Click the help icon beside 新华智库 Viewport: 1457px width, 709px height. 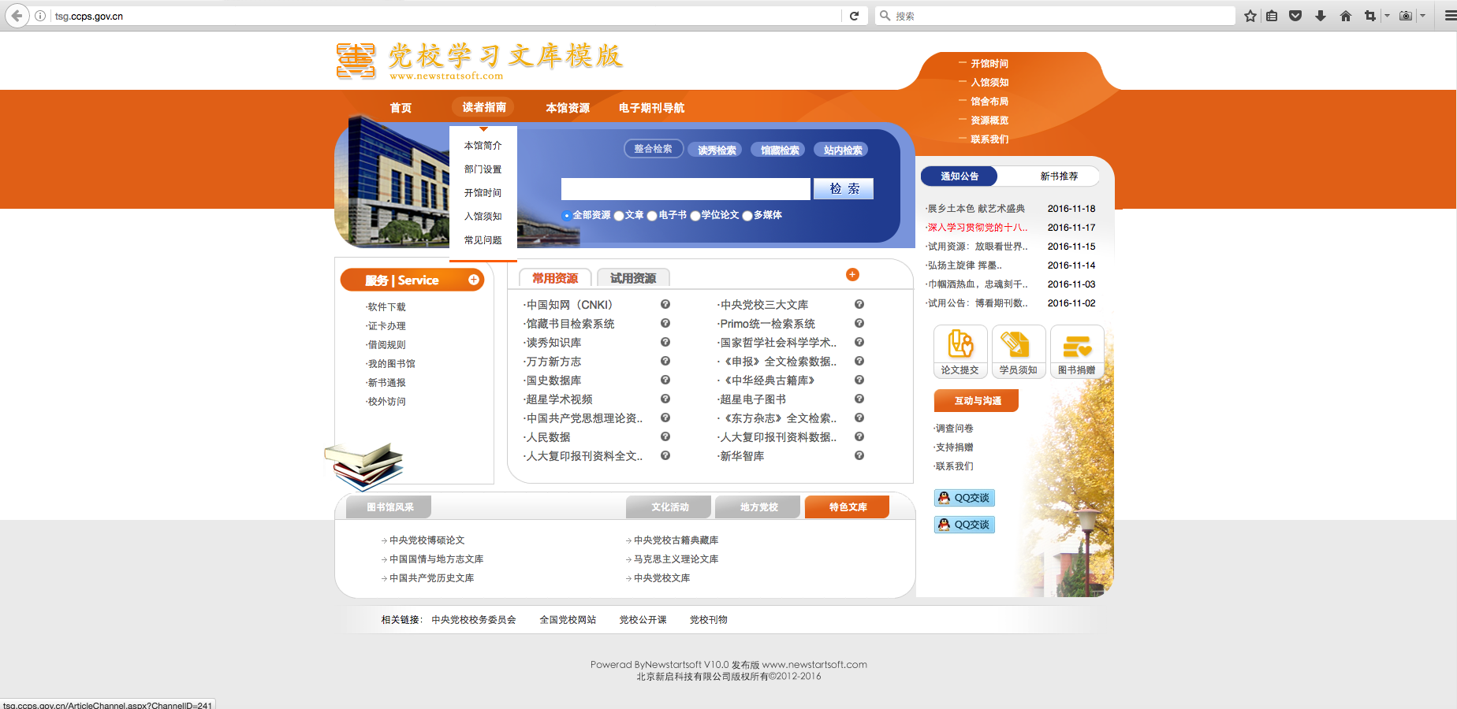click(x=859, y=455)
